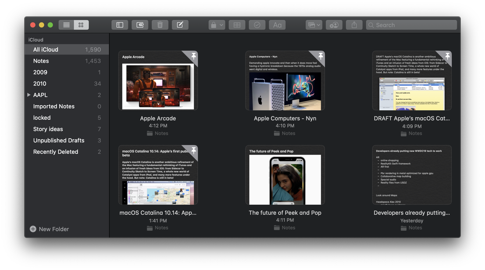Select the Developers already putting note thumbnail

(x=412, y=175)
